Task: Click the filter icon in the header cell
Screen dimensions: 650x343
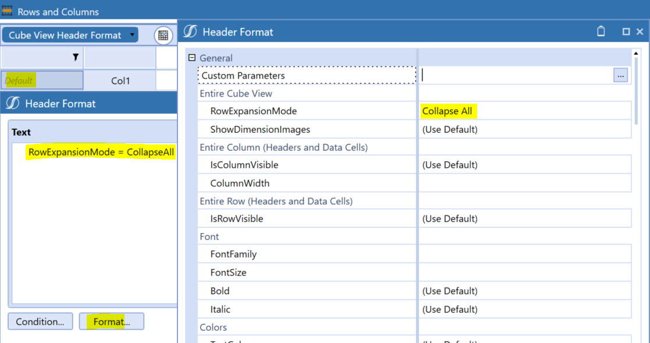Action: [x=75, y=57]
